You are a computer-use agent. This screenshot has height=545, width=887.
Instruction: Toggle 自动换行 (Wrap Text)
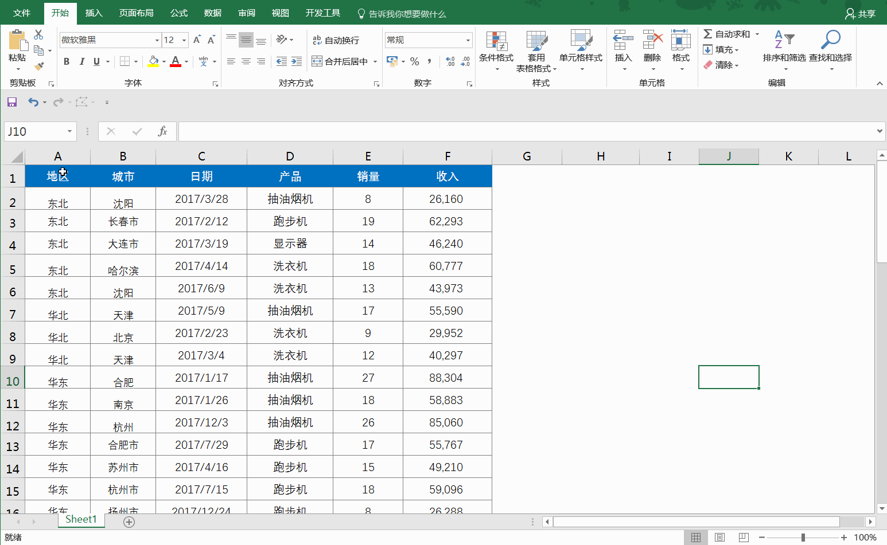coord(337,40)
